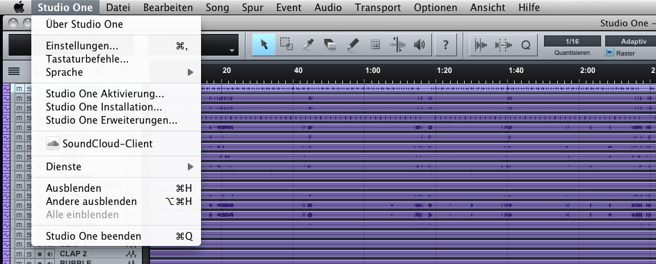
Task: Select the Arrow tool in toolbar
Action: (x=264, y=44)
